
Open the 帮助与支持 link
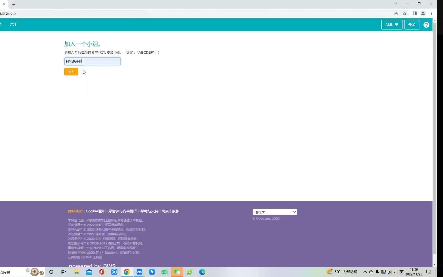pos(149,211)
